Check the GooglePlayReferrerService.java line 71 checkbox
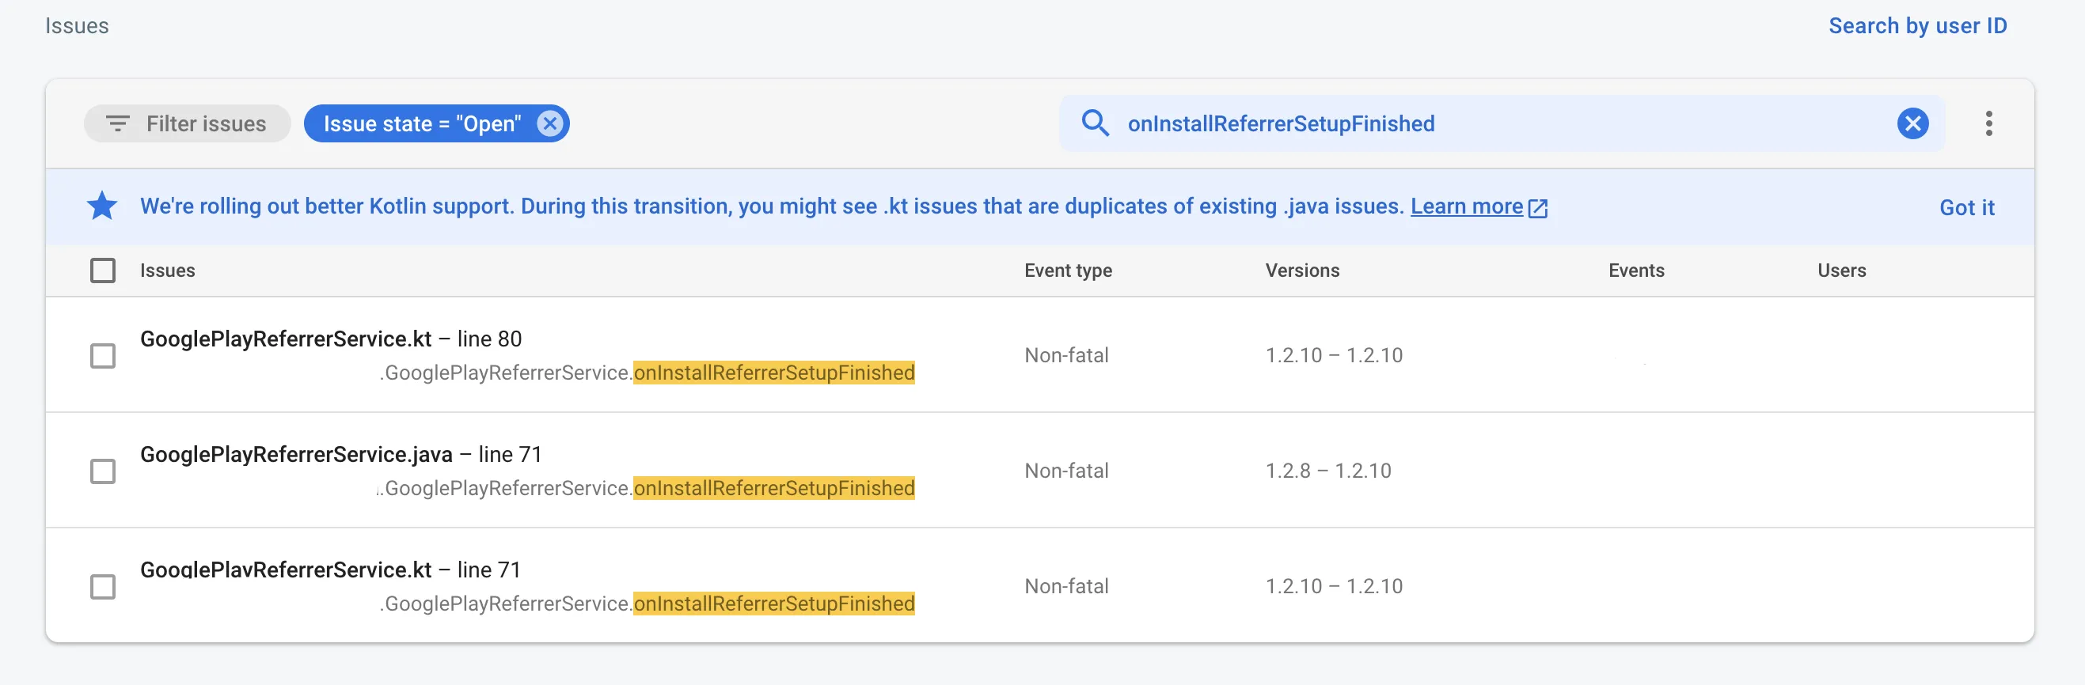Screen dimensions: 2085x685 103,471
